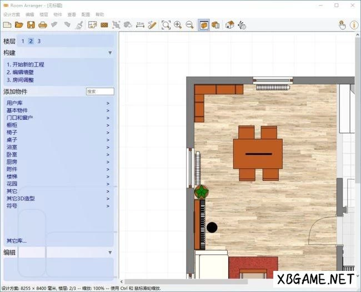Click the Save floppy disk icon
Image resolution: width=361 pixels, height=292 pixels.
[x=31, y=25]
